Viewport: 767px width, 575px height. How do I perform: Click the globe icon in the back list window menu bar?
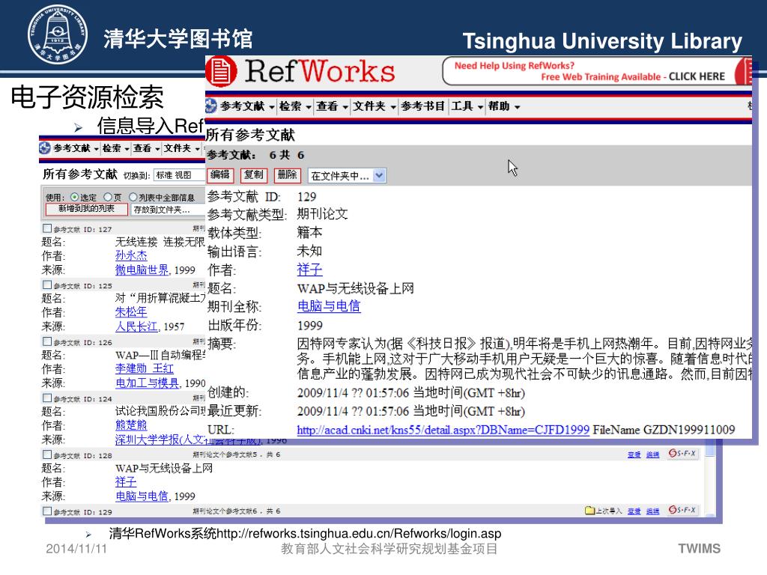[x=45, y=147]
